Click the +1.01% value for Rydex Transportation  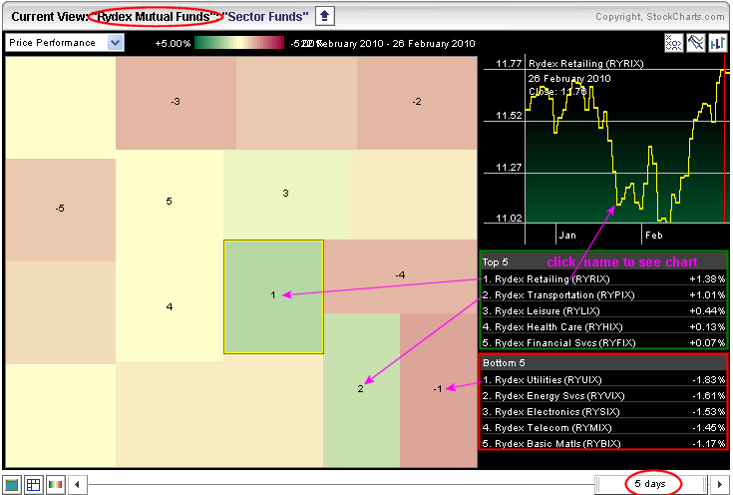(707, 295)
